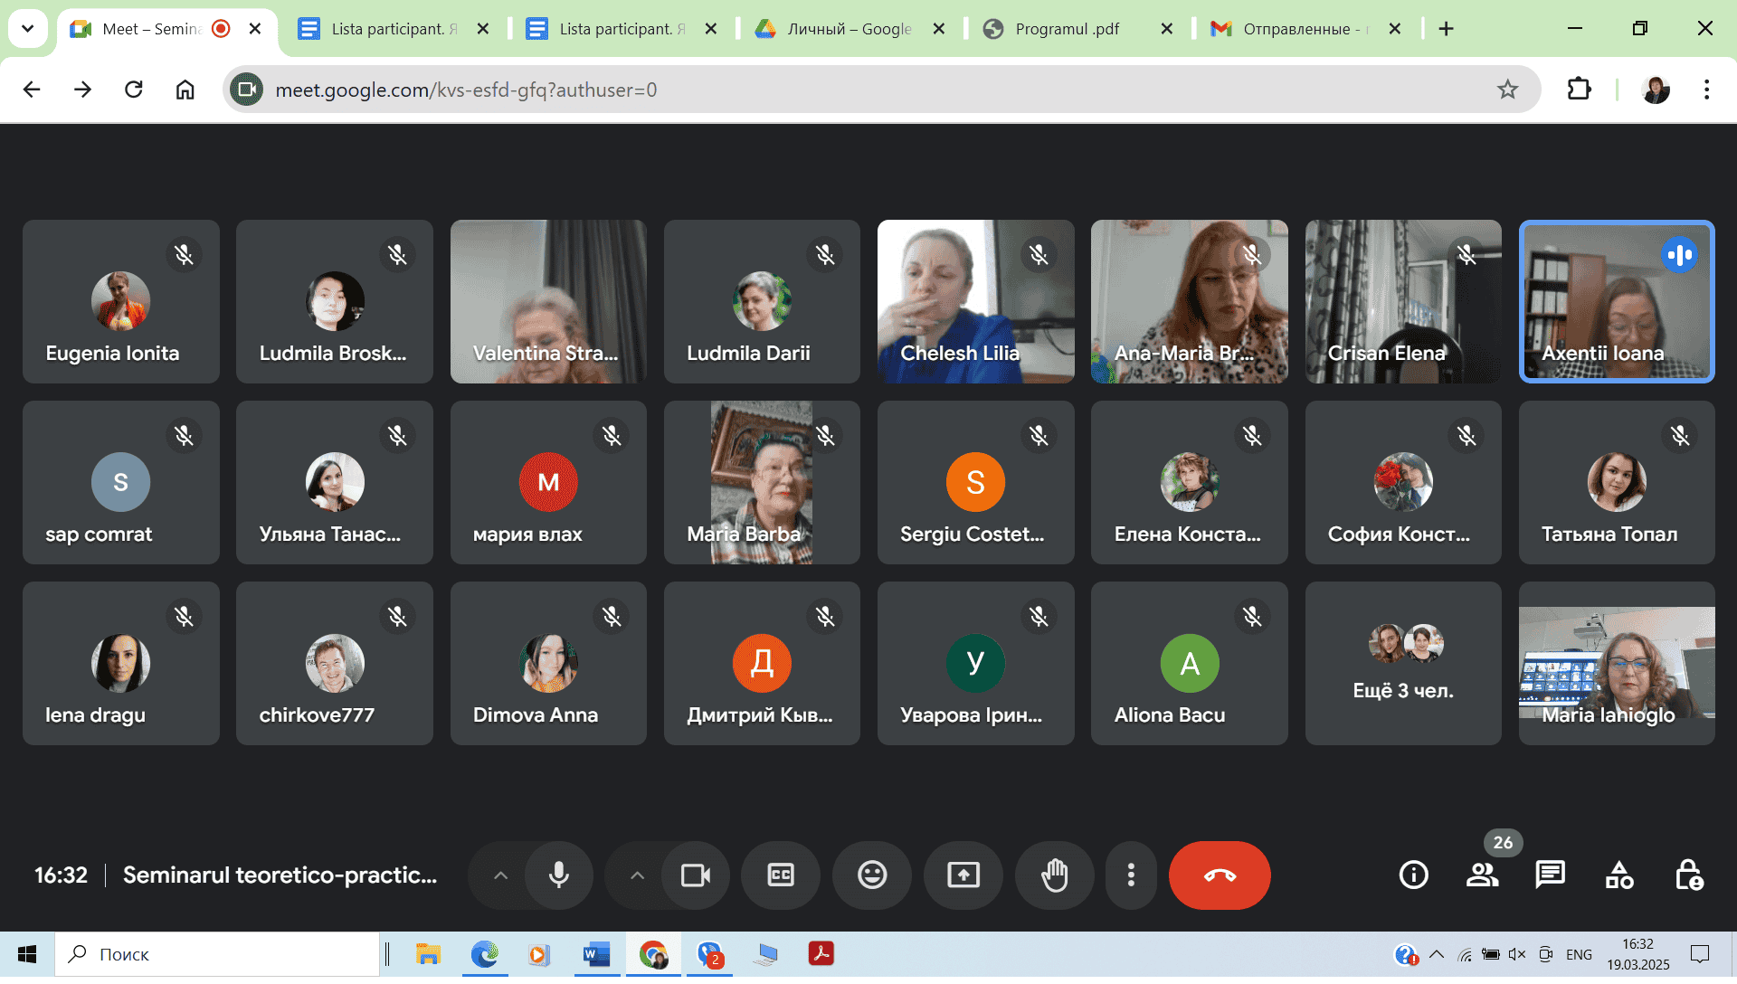Expand audio settings arrow beside microphone

[x=500, y=875]
